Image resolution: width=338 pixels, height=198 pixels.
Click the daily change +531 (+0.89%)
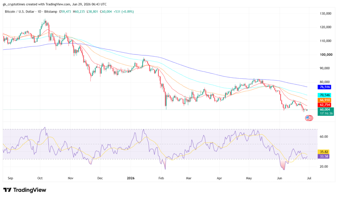pyautogui.click(x=124, y=11)
